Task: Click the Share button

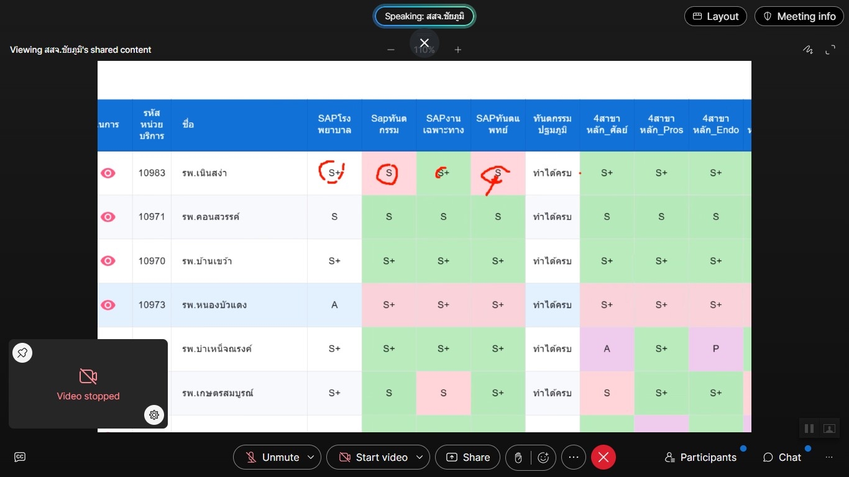Action: pyautogui.click(x=467, y=457)
